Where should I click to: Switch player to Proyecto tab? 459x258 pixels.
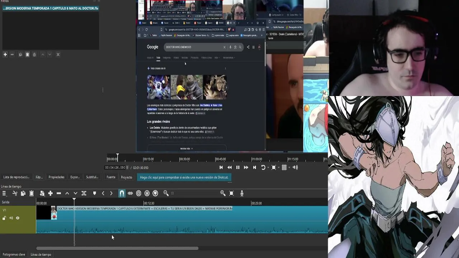click(127, 177)
